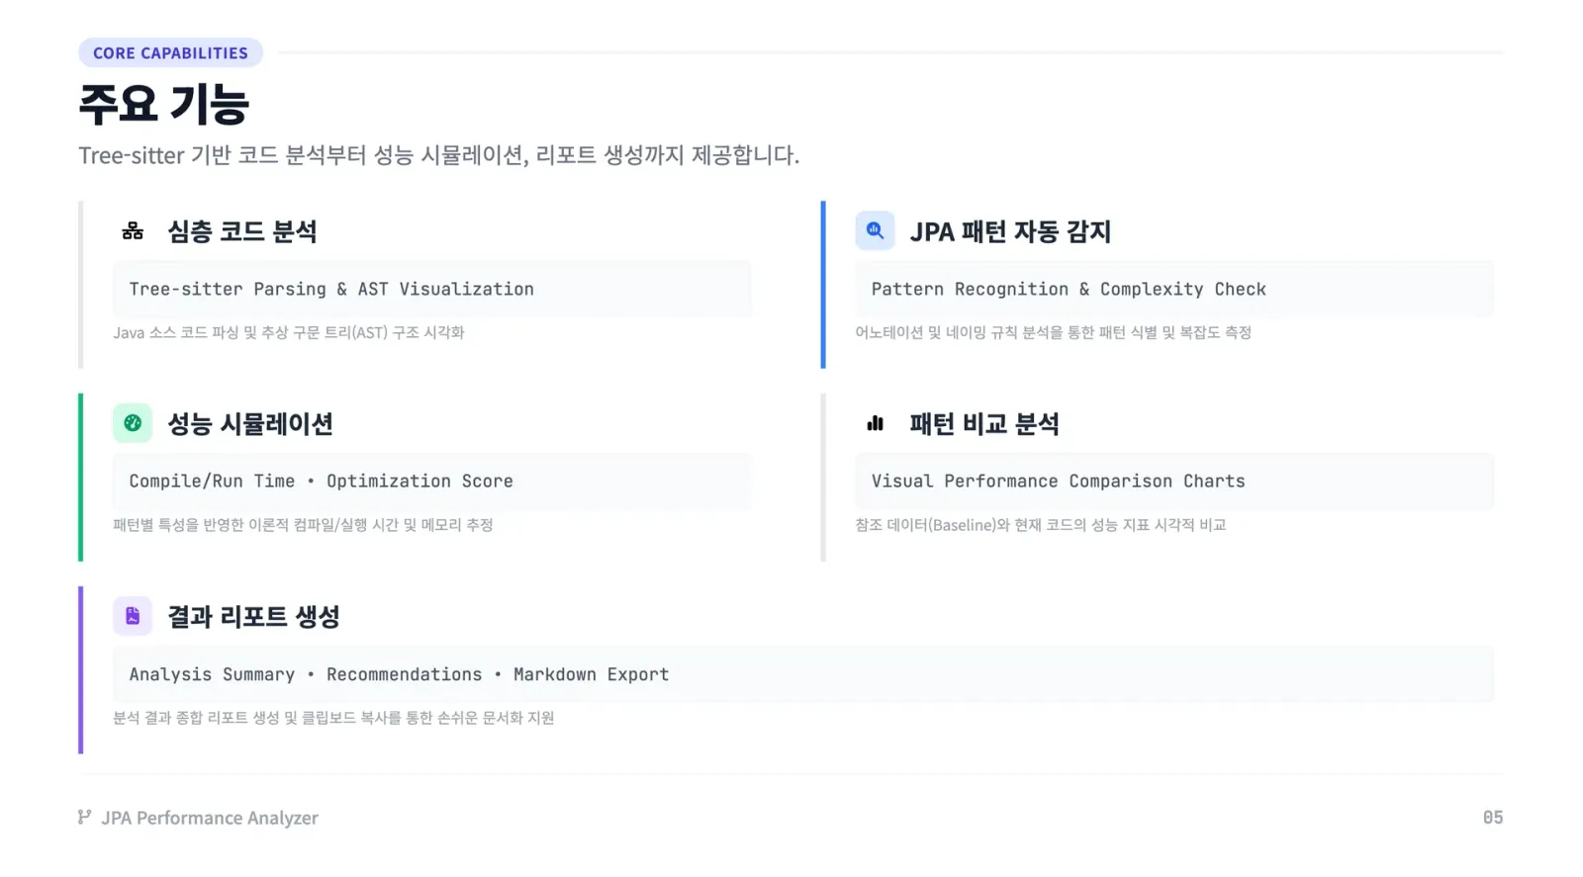Click the purple document icon beside 결과 리포트 생성
This screenshot has width=1583, height=877.
[133, 616]
